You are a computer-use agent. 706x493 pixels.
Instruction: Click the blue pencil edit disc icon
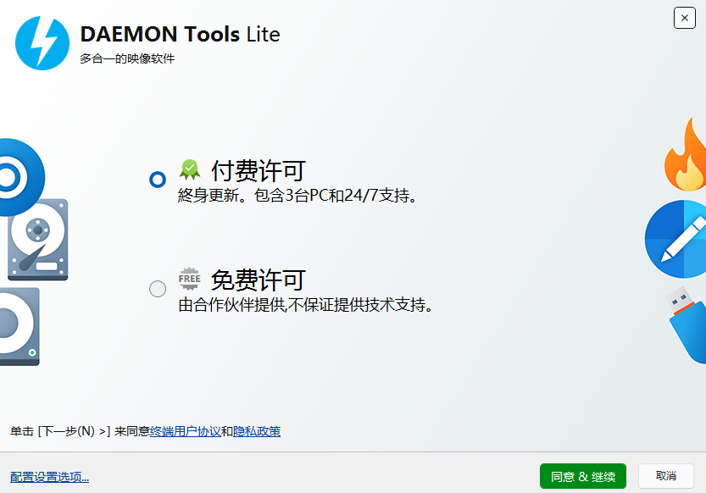[675, 240]
